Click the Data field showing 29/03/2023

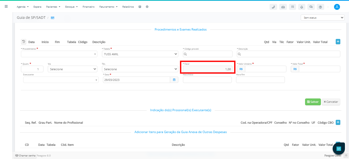[x=136, y=80]
